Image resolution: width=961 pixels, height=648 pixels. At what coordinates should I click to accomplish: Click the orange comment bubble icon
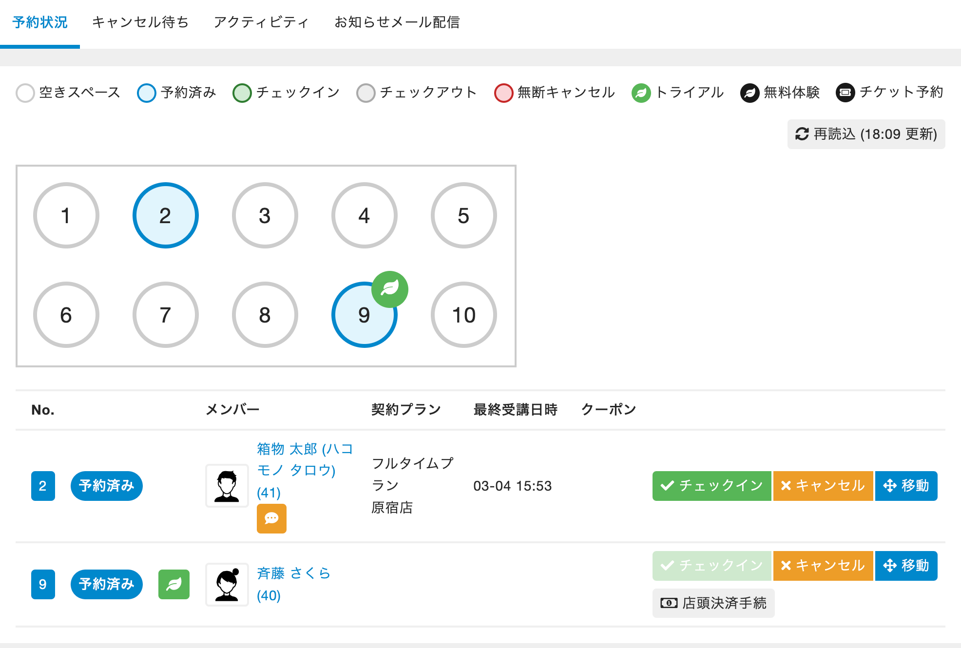click(x=271, y=518)
